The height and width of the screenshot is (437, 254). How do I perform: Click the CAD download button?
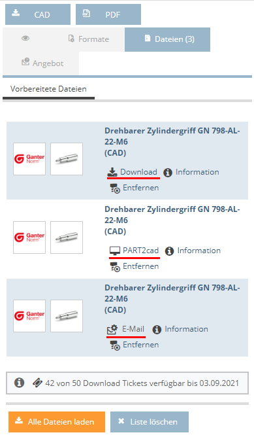(x=38, y=14)
